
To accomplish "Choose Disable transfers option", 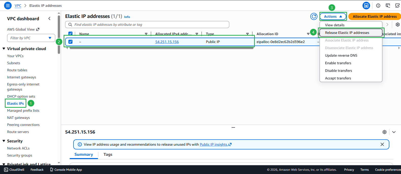I will 351,71.
